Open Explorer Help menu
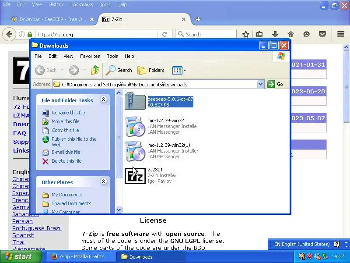Viewport: 350px width, 263px height. point(129,56)
